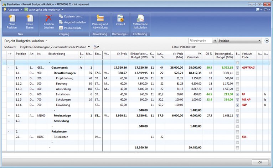273x168 pixels.
Task: Click the Nr. column header
Action: pyautogui.click(x=41, y=55)
